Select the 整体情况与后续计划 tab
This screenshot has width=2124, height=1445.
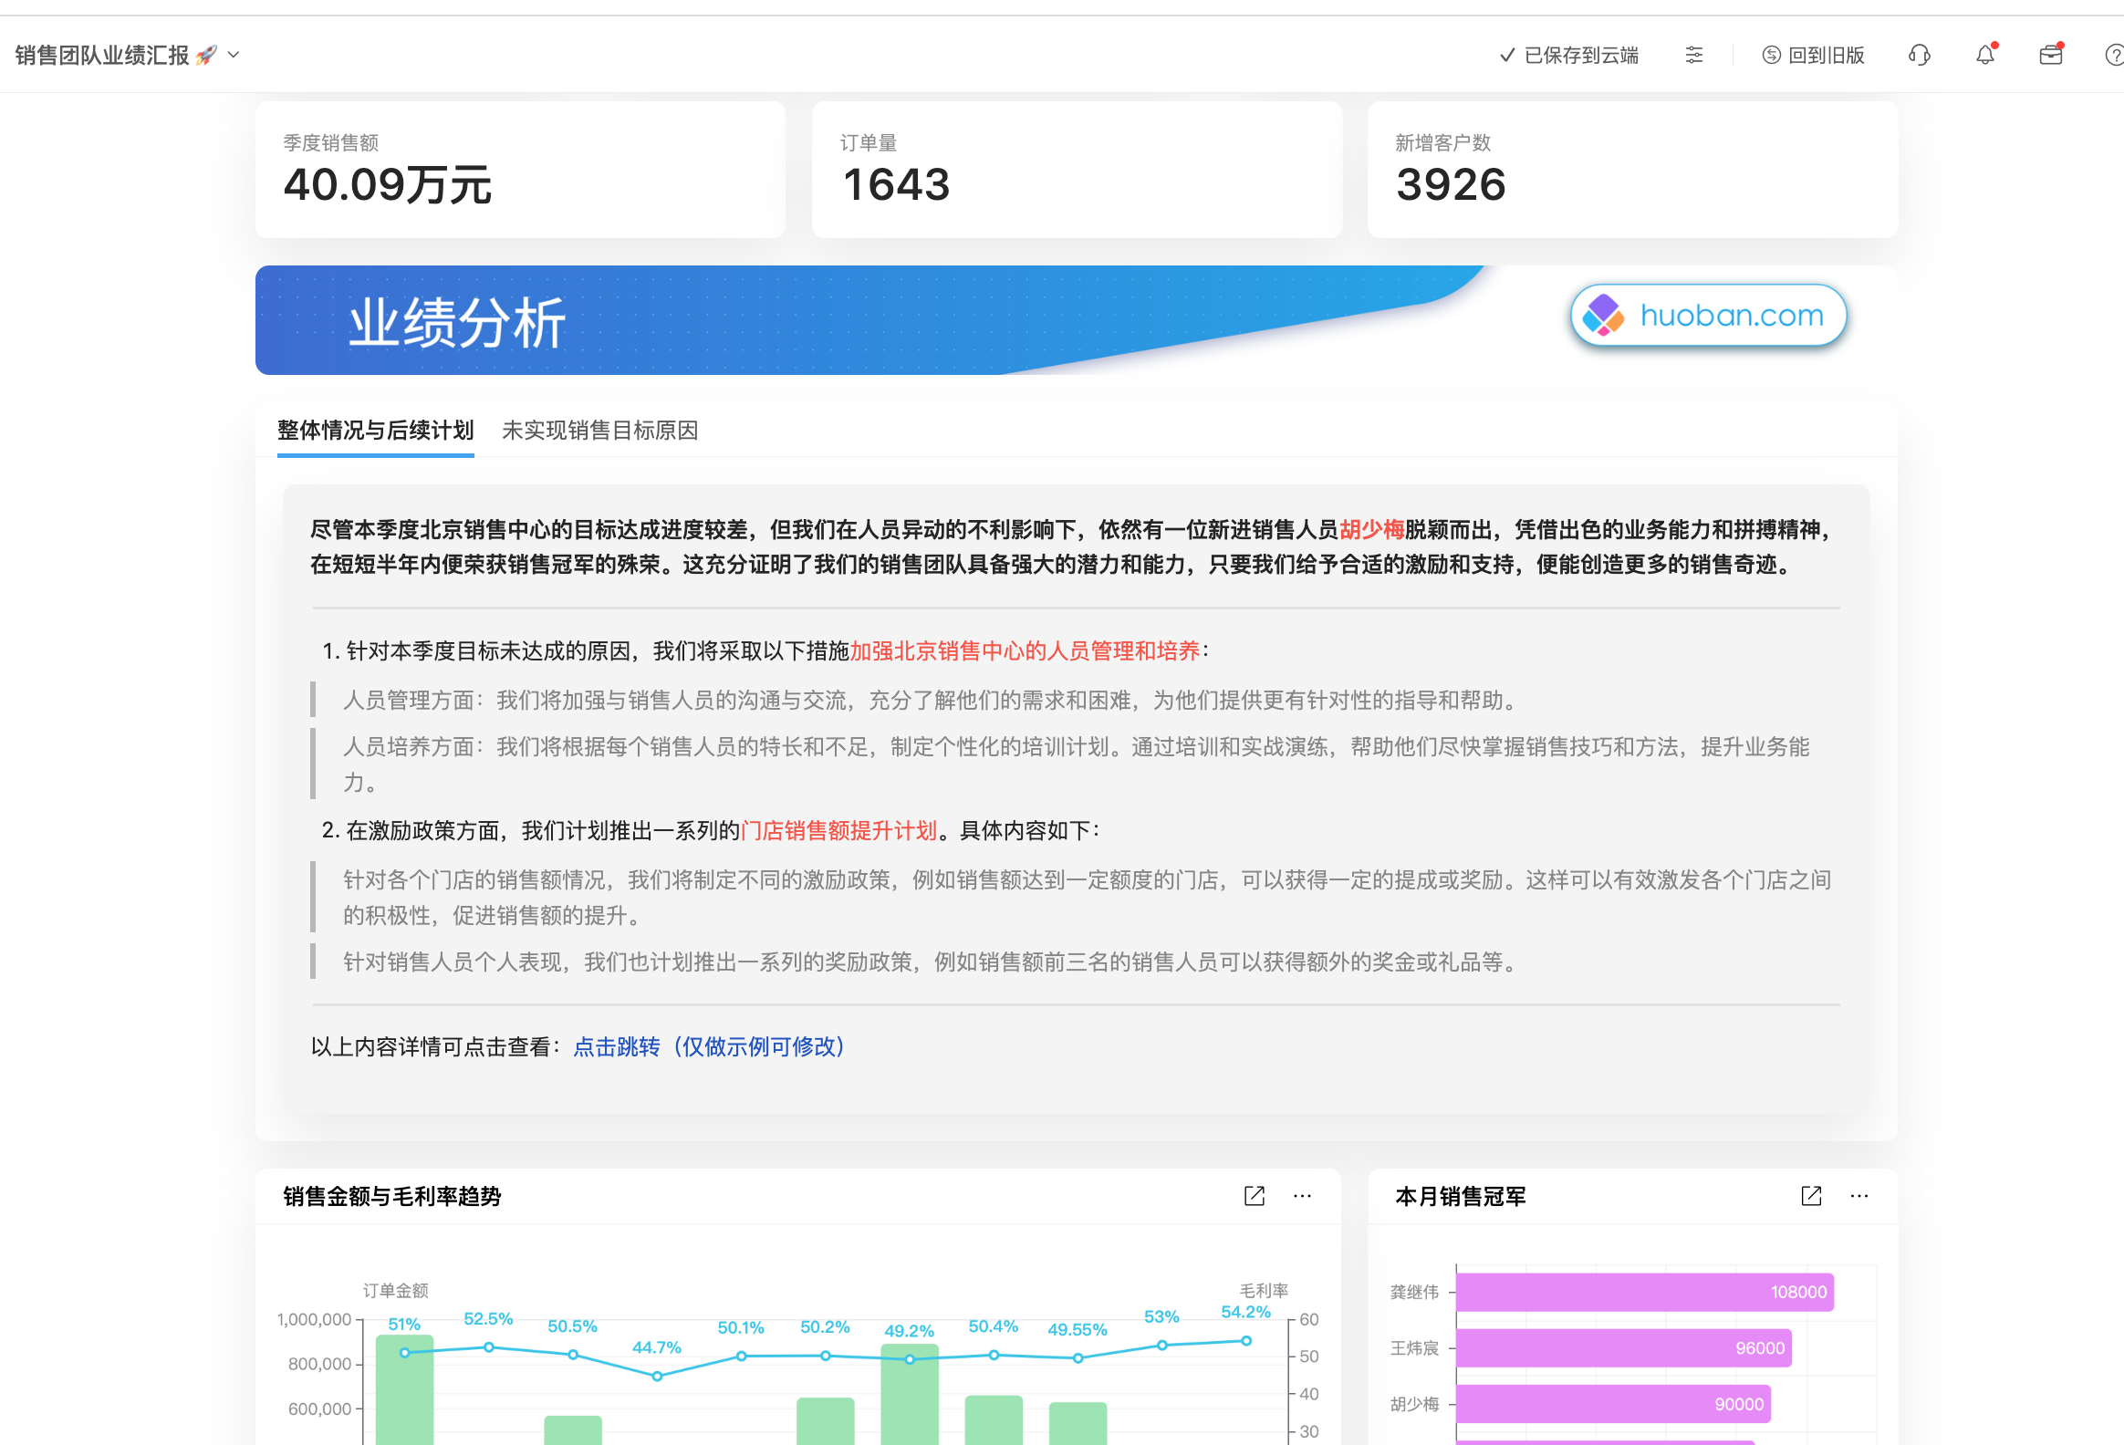(374, 431)
